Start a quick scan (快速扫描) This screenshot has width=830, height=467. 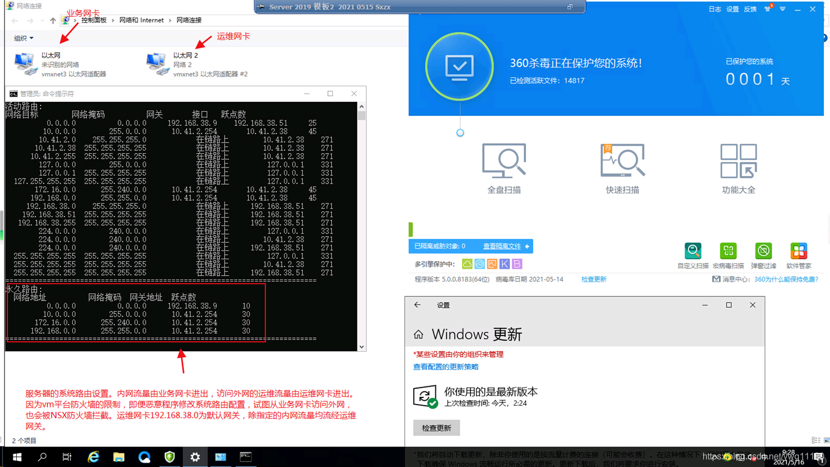[x=622, y=169]
